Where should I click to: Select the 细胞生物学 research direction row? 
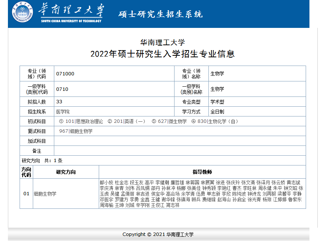point(45,194)
